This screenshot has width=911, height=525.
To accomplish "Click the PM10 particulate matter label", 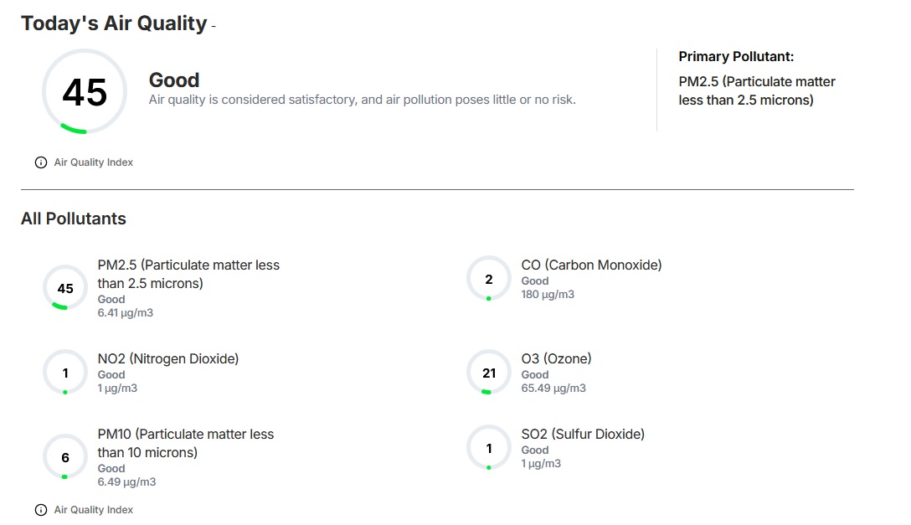I will [185, 443].
